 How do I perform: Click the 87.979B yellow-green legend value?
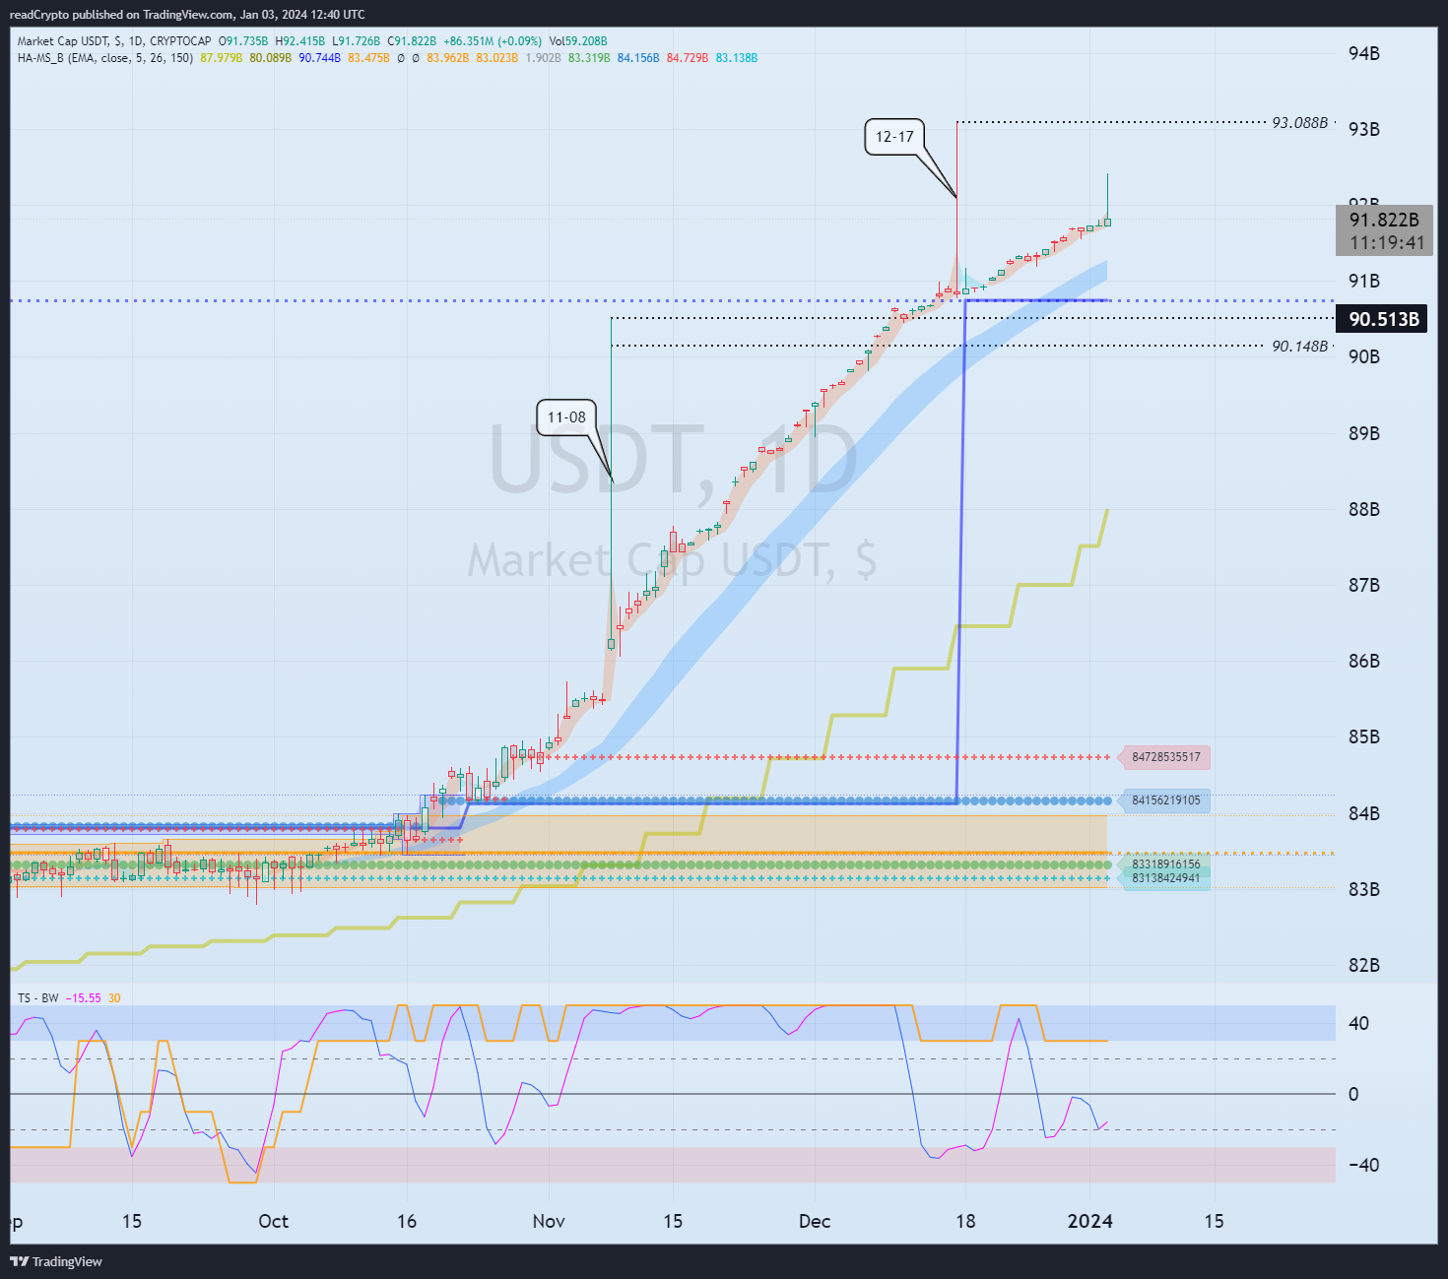[x=221, y=58]
